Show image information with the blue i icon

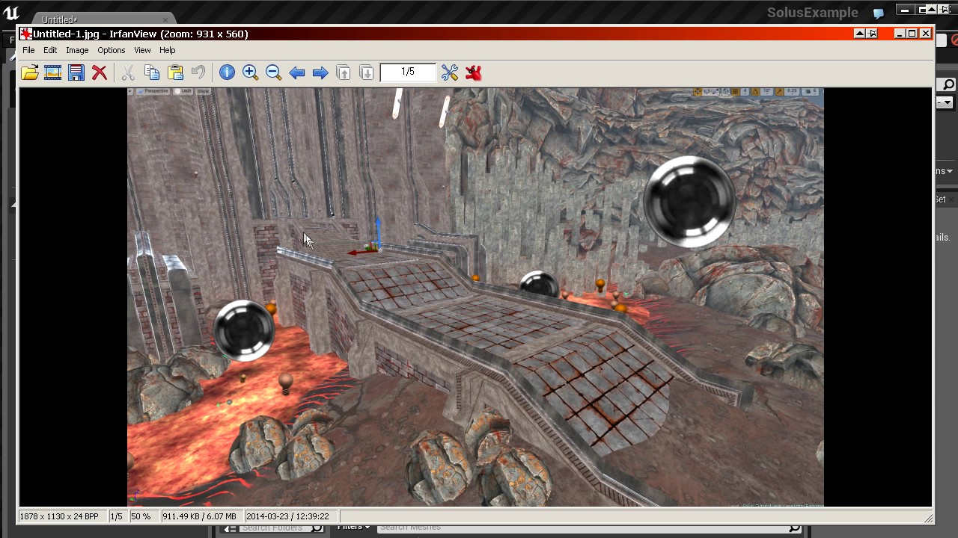pos(227,72)
